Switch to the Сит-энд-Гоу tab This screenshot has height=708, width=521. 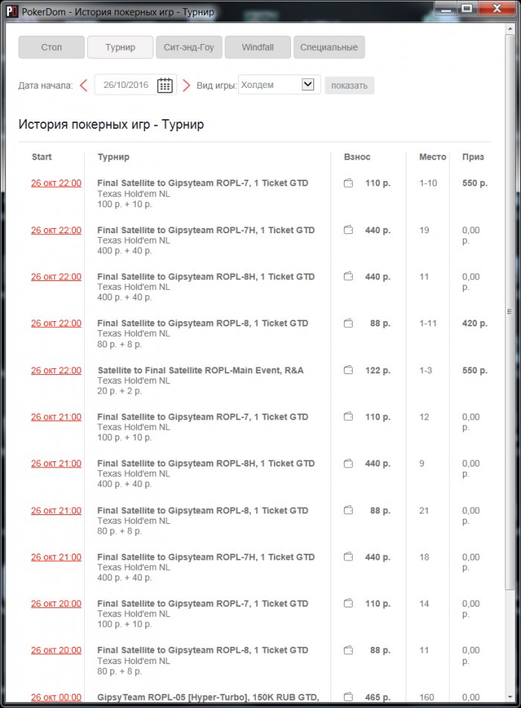coord(189,47)
